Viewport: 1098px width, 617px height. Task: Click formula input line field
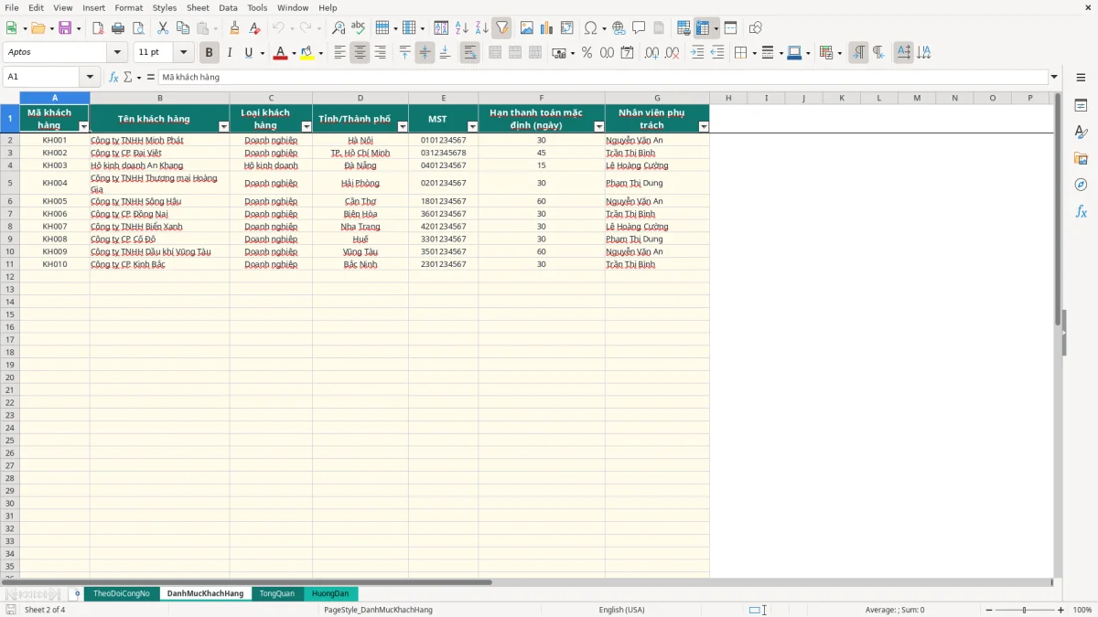pos(603,78)
